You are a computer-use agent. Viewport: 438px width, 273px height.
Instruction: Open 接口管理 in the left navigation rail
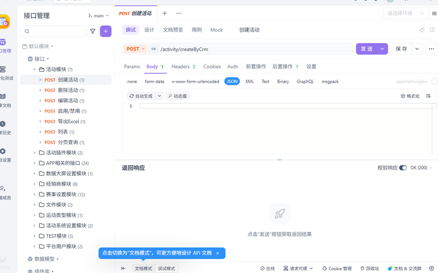tap(4, 46)
